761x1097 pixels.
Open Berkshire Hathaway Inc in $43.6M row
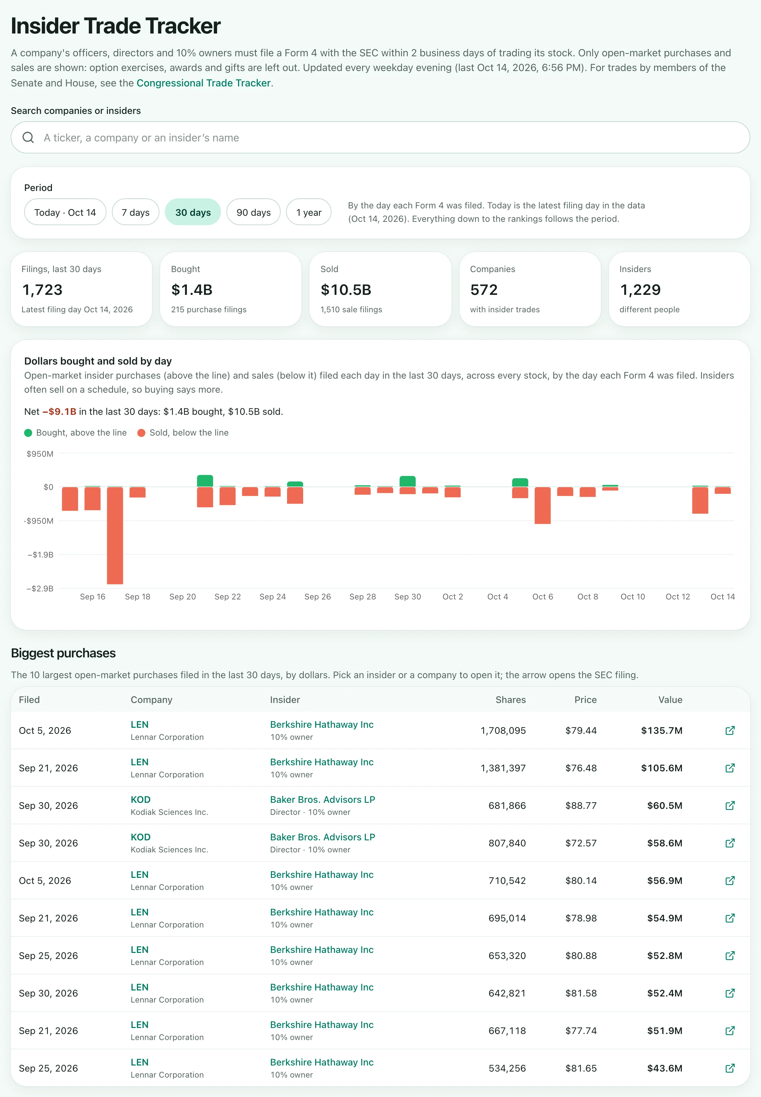tap(322, 1062)
